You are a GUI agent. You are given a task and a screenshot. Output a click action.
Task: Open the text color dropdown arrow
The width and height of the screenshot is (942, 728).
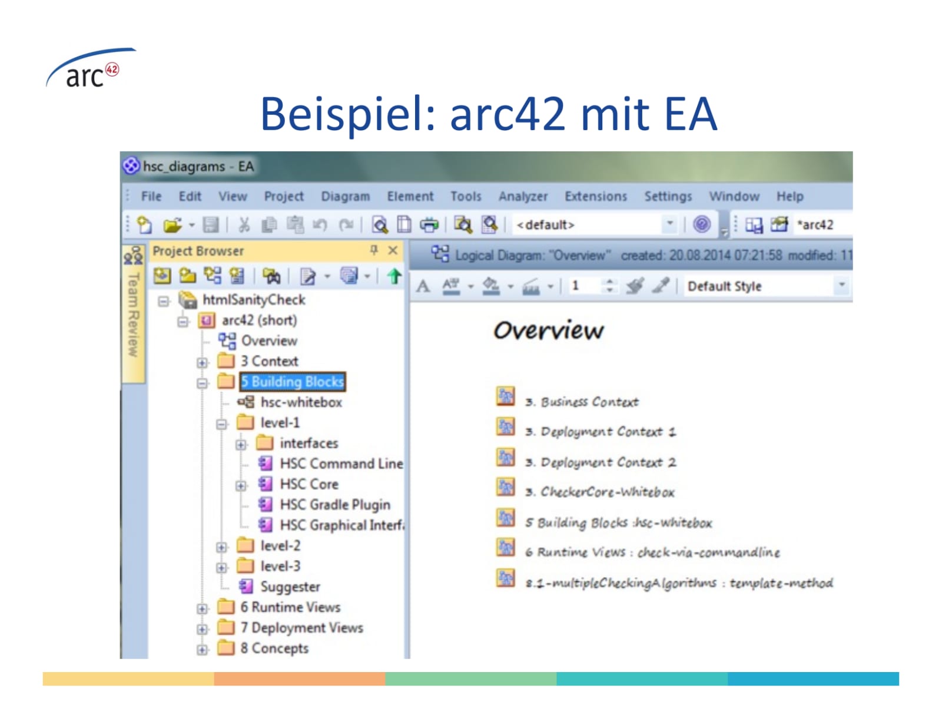tap(470, 287)
